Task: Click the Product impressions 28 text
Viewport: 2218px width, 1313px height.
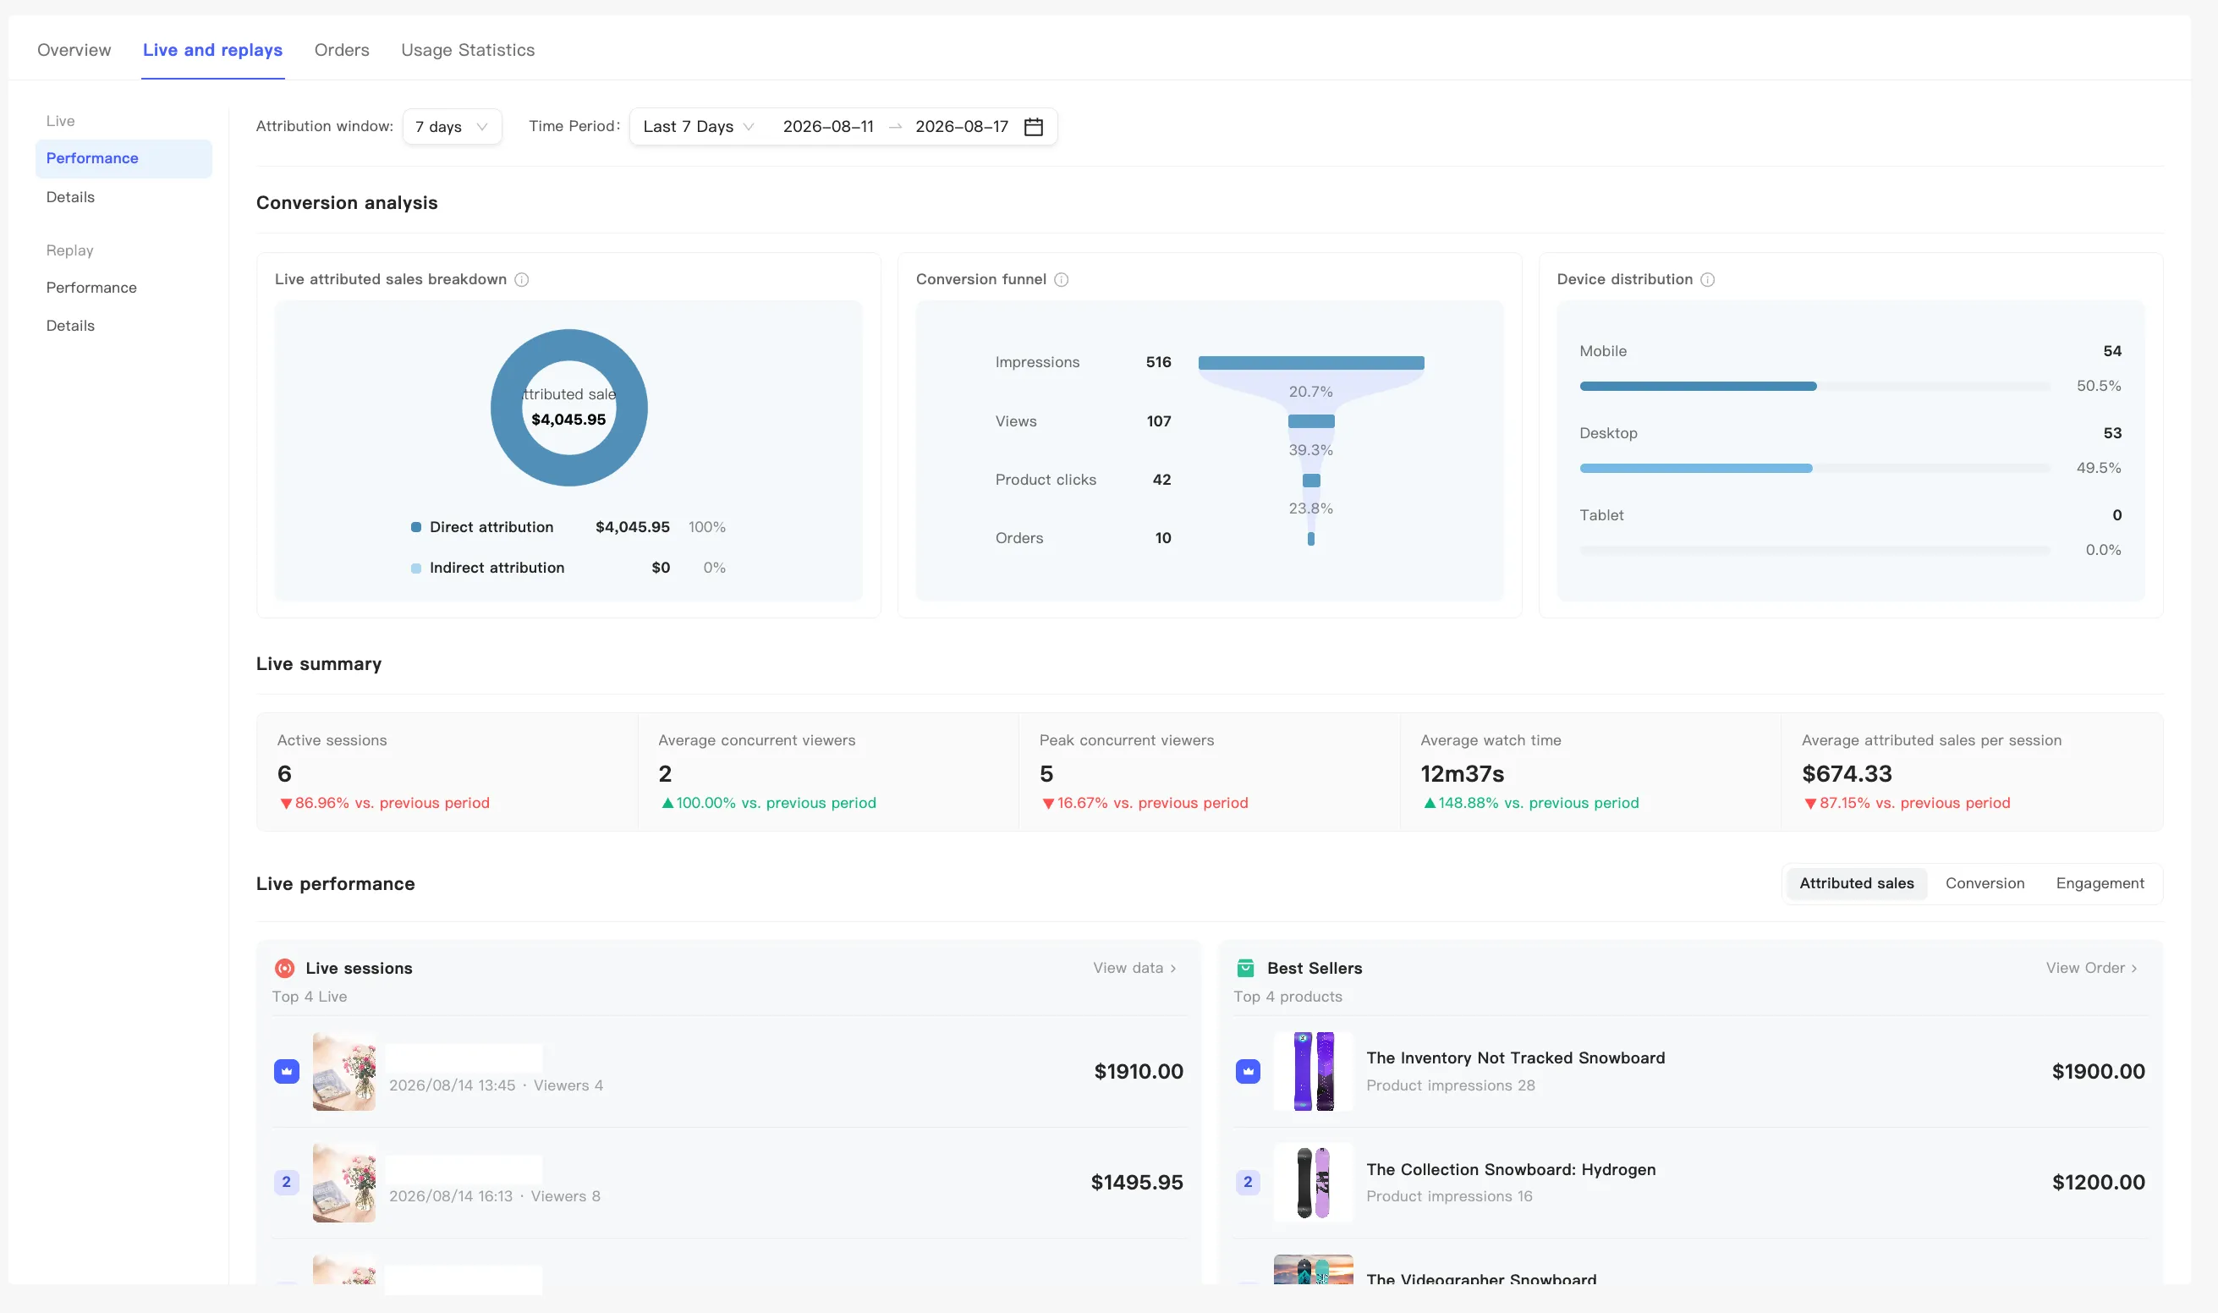Action: point(1450,1085)
